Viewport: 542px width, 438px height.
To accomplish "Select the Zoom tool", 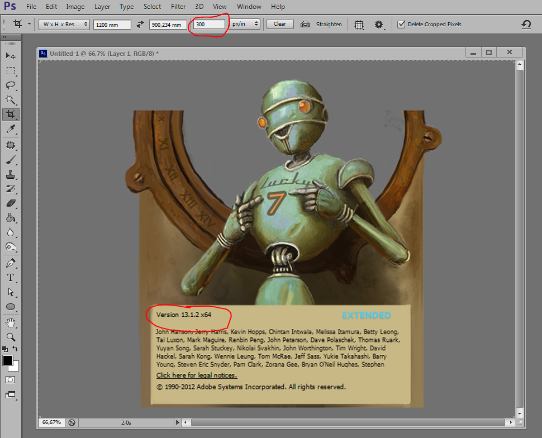I will coord(11,337).
